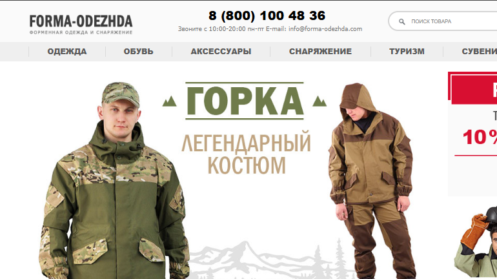Click the welder with orange glove image
497x279 pixels.
tap(476, 243)
